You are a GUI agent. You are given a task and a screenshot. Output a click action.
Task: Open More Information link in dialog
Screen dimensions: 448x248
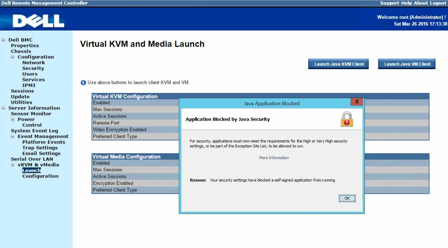point(274,158)
